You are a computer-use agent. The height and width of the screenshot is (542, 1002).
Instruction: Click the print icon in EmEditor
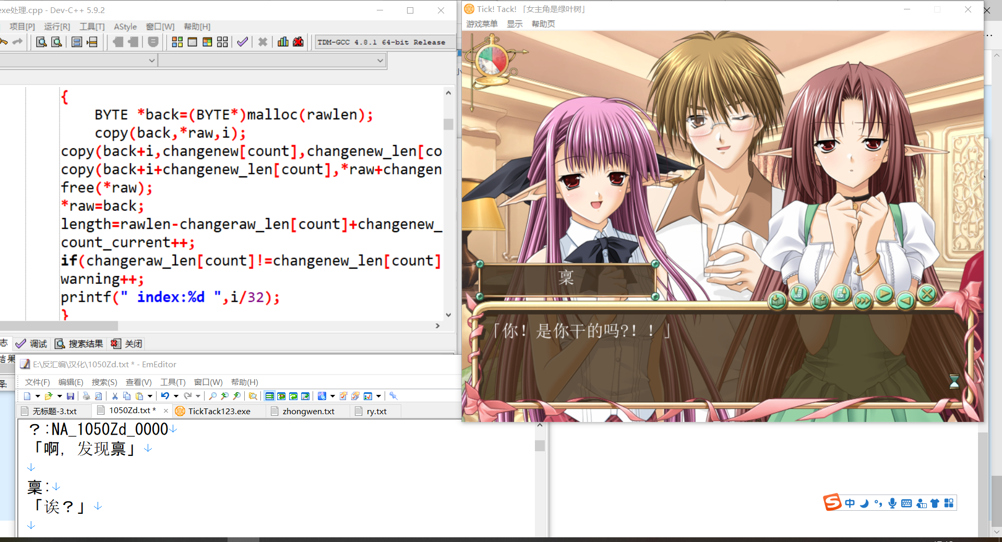point(87,396)
